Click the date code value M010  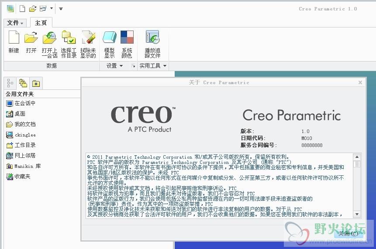tap(307, 138)
